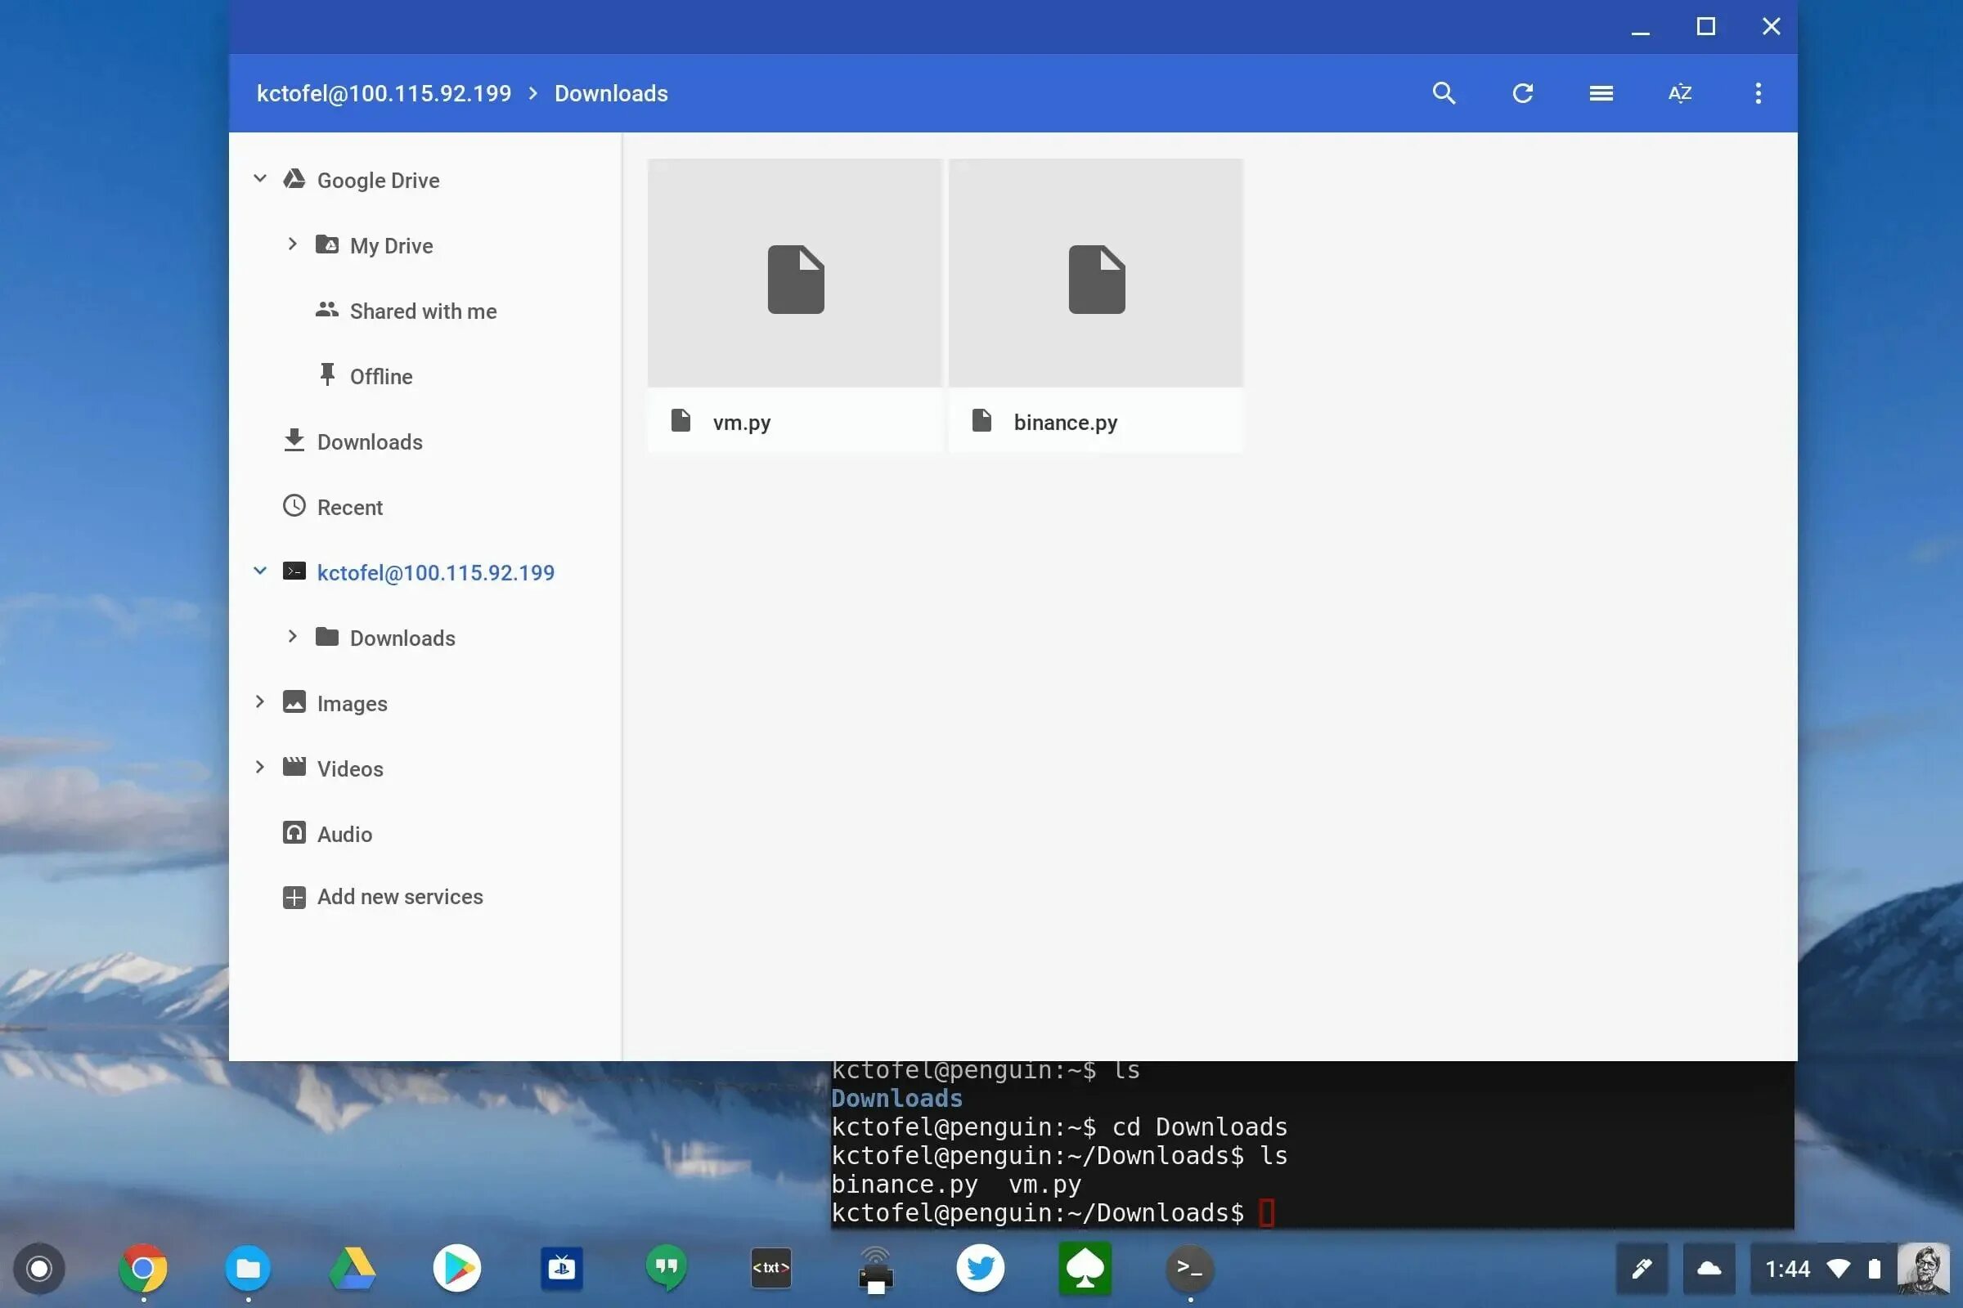This screenshot has height=1308, width=1963.
Task: Expand Downloads under kctofel Linux files
Action: tap(292, 638)
